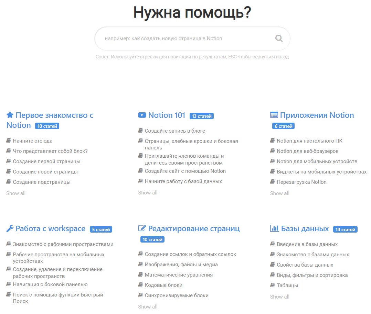Viewport: 371px width, 314px height.
Task: Click the wrench icon beside Работа с workspace
Action: coord(10,228)
